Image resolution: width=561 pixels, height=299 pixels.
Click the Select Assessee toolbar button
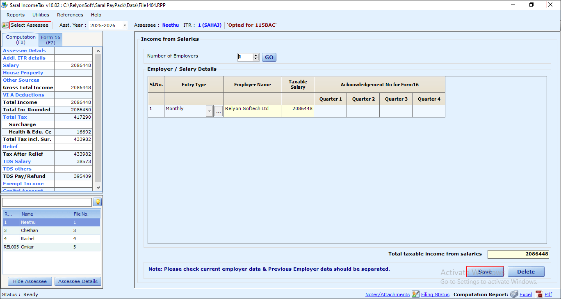[x=30, y=25]
